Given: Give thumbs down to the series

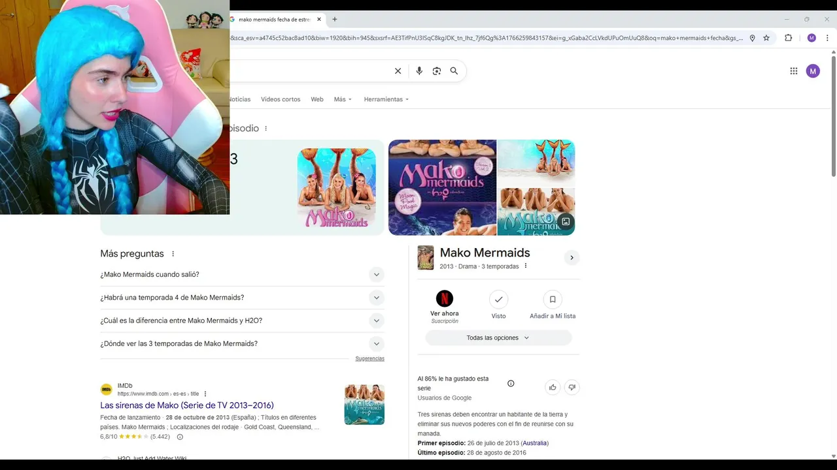Looking at the screenshot, I should 572,387.
